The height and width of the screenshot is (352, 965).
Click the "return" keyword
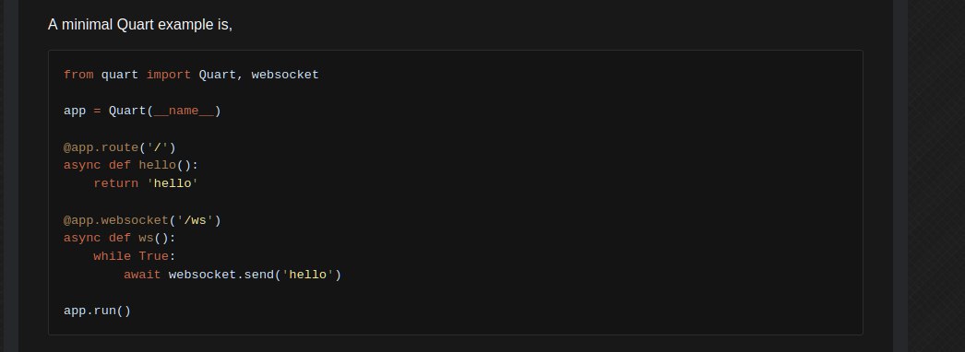[115, 183]
